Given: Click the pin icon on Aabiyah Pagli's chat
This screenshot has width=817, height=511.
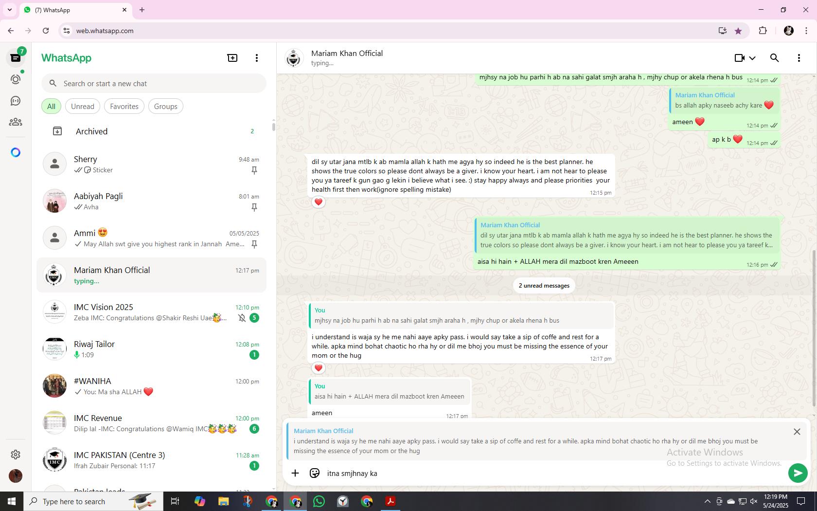Looking at the screenshot, I should (254, 207).
